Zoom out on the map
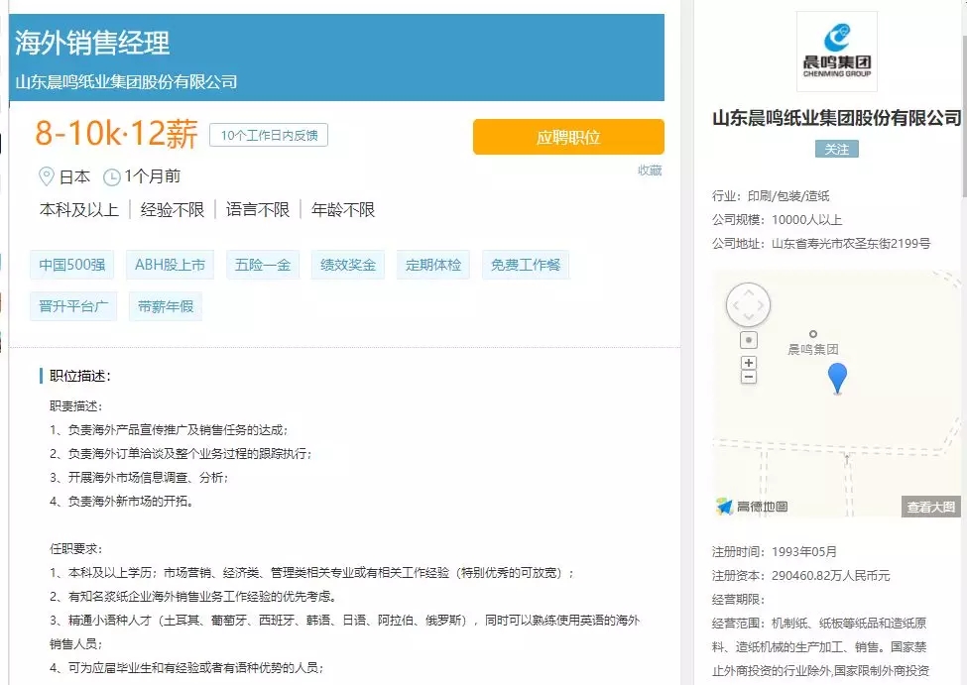Screen dimensions: 967x685 click(x=749, y=378)
